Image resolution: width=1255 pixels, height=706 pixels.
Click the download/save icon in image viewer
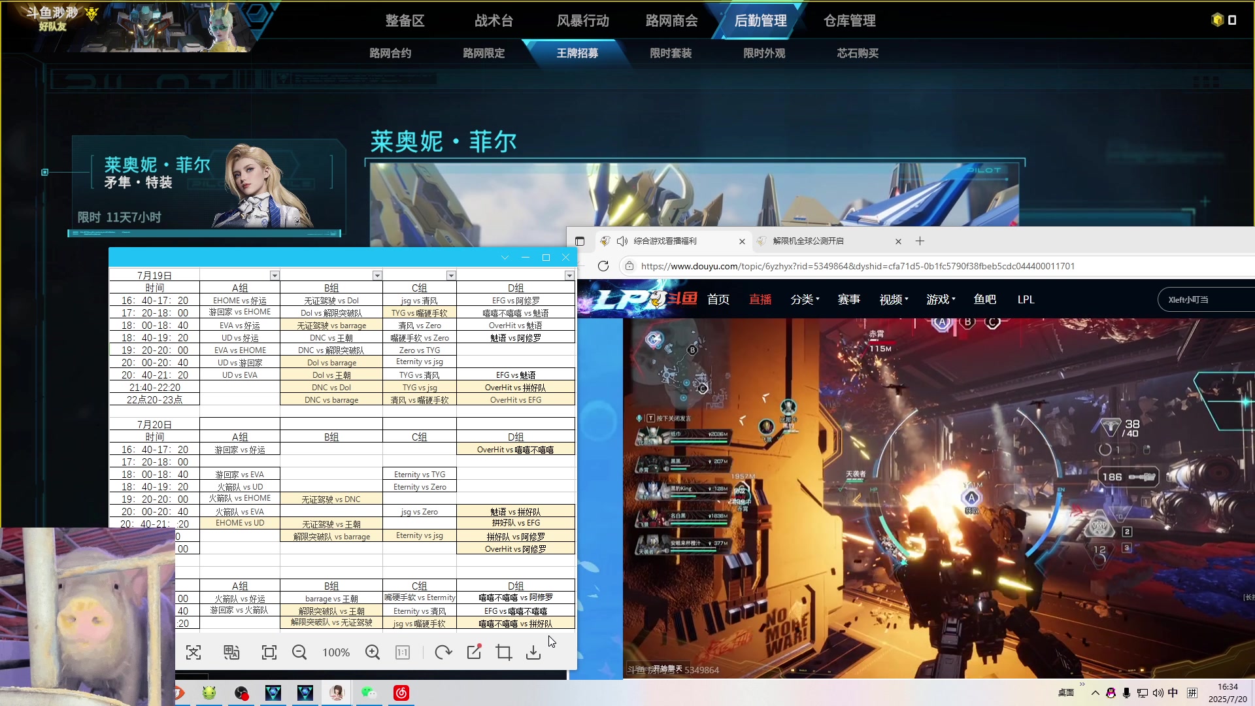533,652
